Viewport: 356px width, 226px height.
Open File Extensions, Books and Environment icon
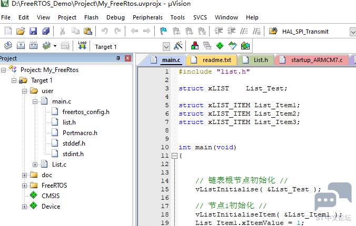pyautogui.click(x=195, y=46)
